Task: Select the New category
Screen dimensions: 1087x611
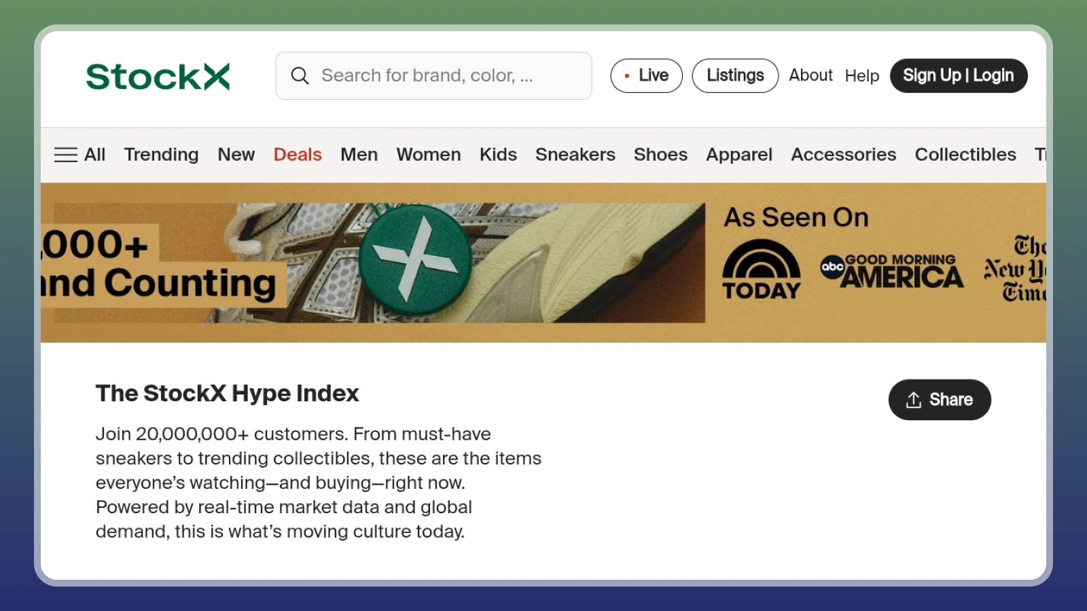Action: (236, 155)
